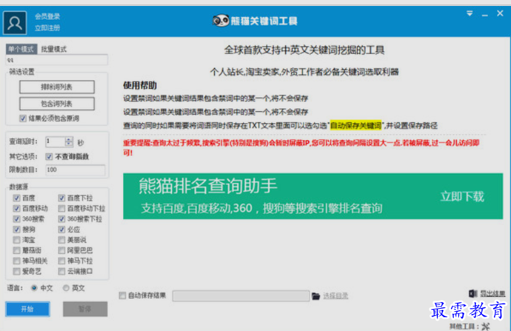Toggle 百度下拉 data source checkbox
Image resolution: width=511 pixels, height=331 pixels.
(62, 198)
